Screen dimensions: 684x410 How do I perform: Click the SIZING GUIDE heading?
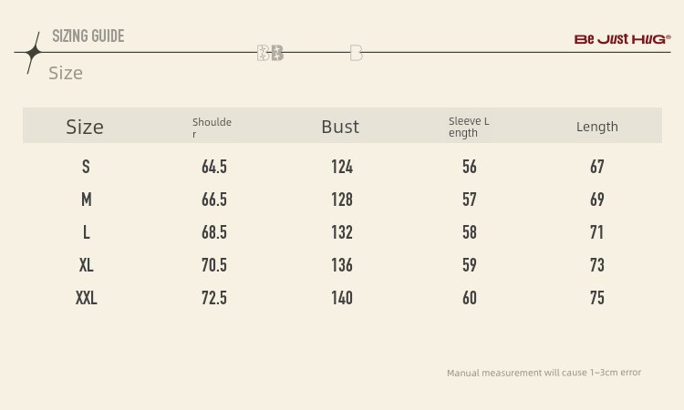click(x=88, y=36)
